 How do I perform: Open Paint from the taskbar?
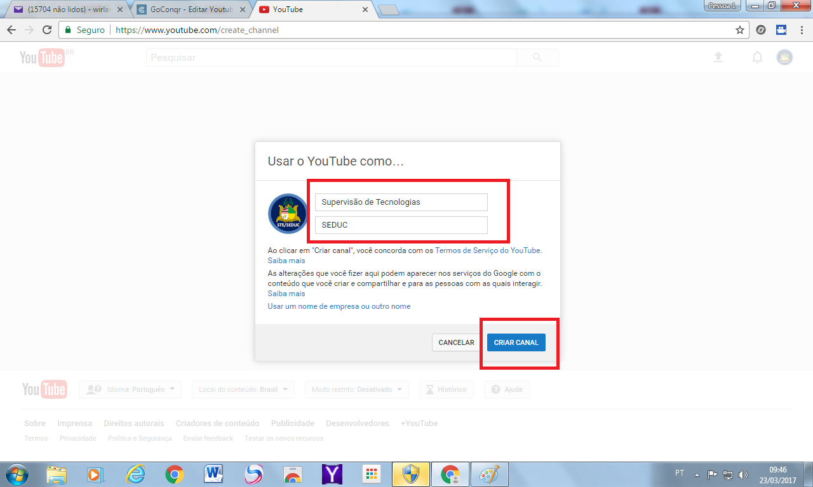489,474
